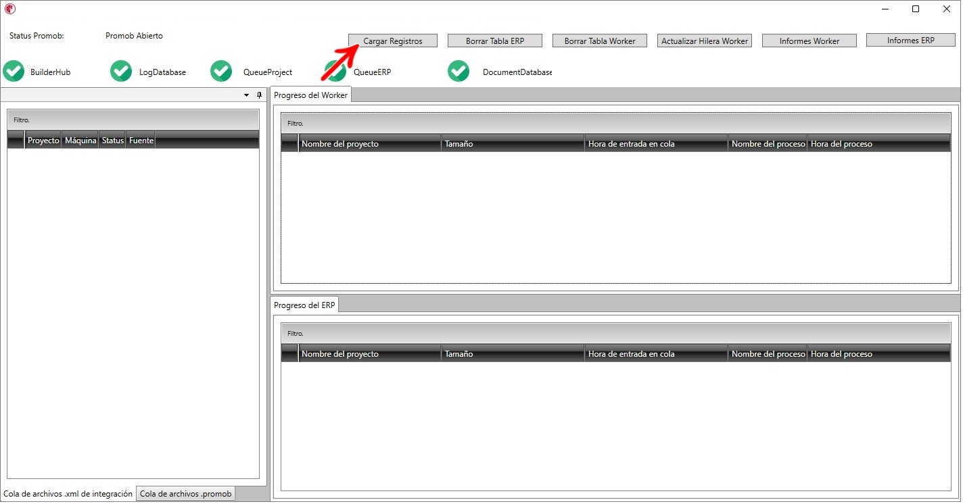Open Informes ERP
This screenshot has width=963, height=504.
[x=911, y=40]
